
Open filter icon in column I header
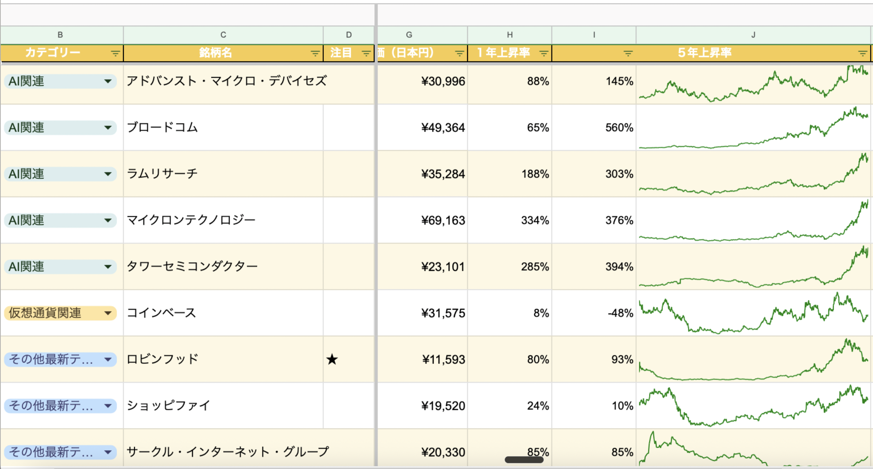coord(628,53)
